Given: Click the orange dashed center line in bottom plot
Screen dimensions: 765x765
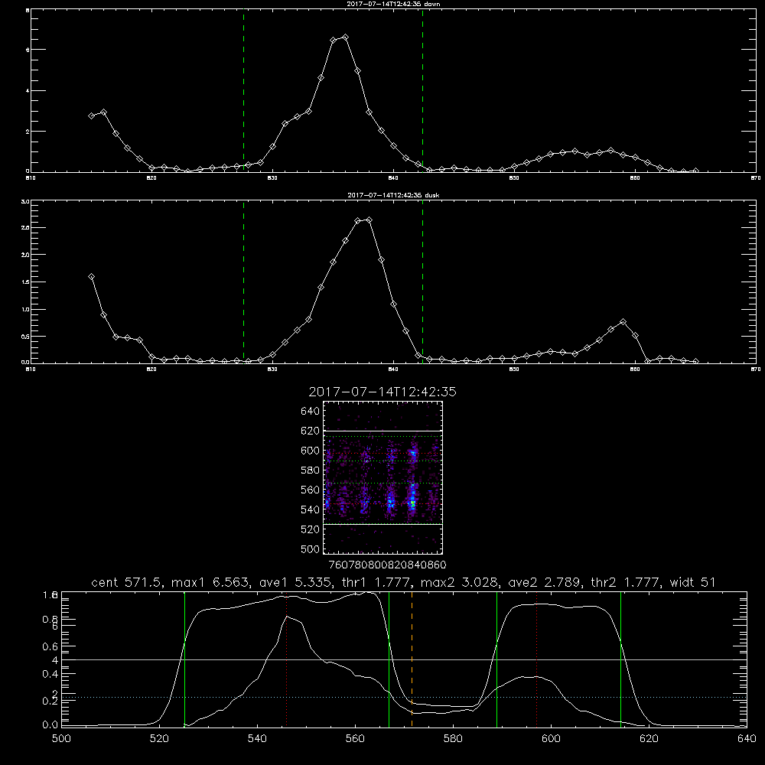Looking at the screenshot, I should point(412,659).
